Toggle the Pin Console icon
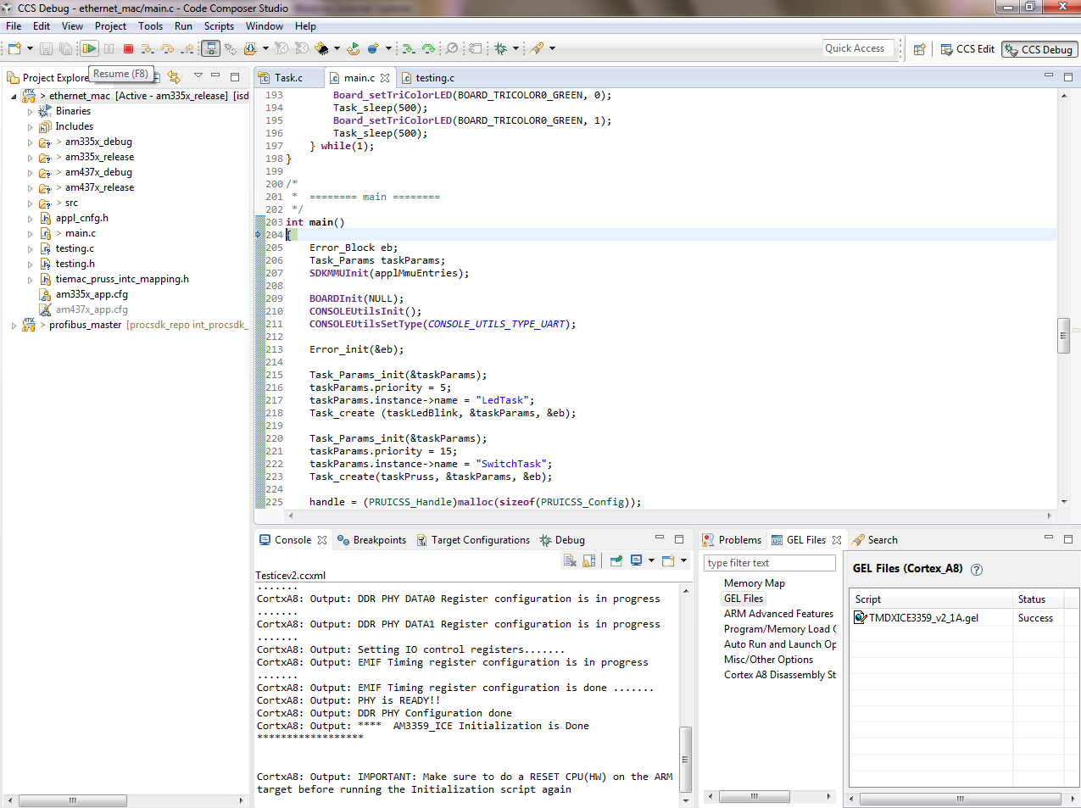This screenshot has height=808, width=1081. (x=616, y=560)
